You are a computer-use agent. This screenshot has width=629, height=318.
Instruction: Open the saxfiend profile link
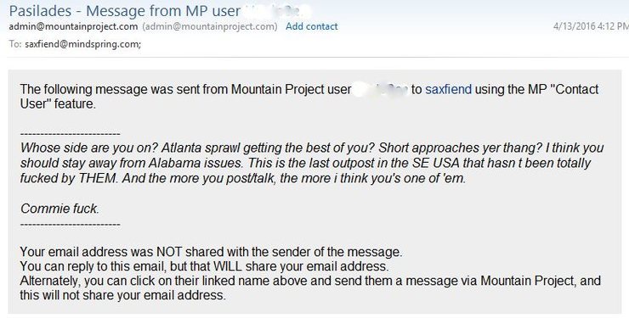click(x=448, y=89)
